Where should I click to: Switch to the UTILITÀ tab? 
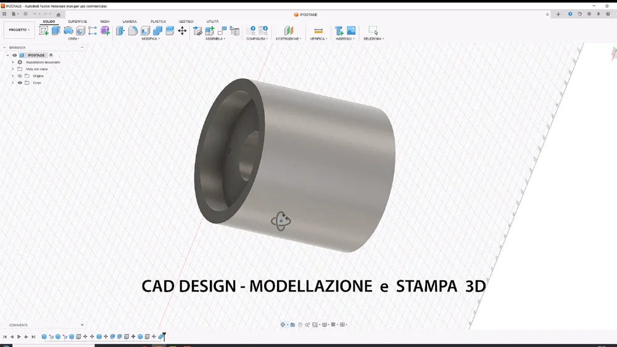point(212,22)
